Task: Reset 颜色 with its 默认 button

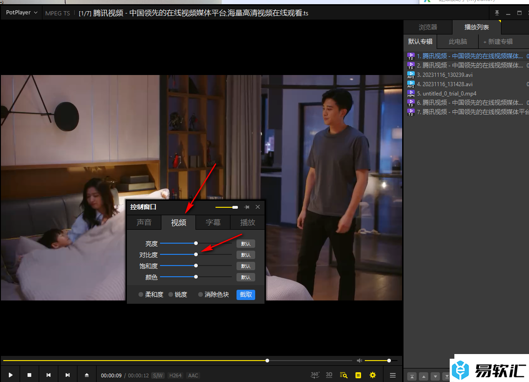Action: pos(245,277)
